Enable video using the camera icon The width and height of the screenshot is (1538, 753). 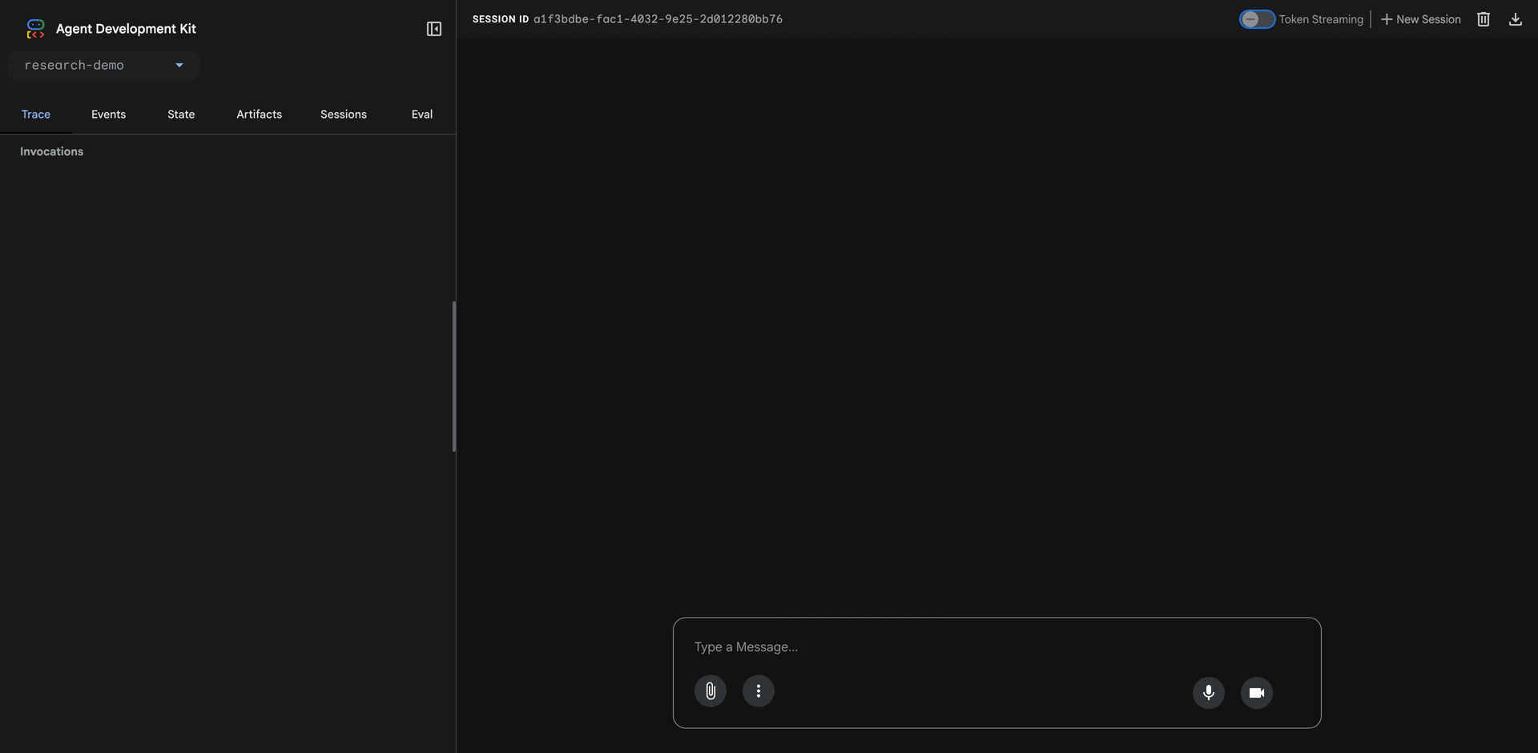(1256, 693)
